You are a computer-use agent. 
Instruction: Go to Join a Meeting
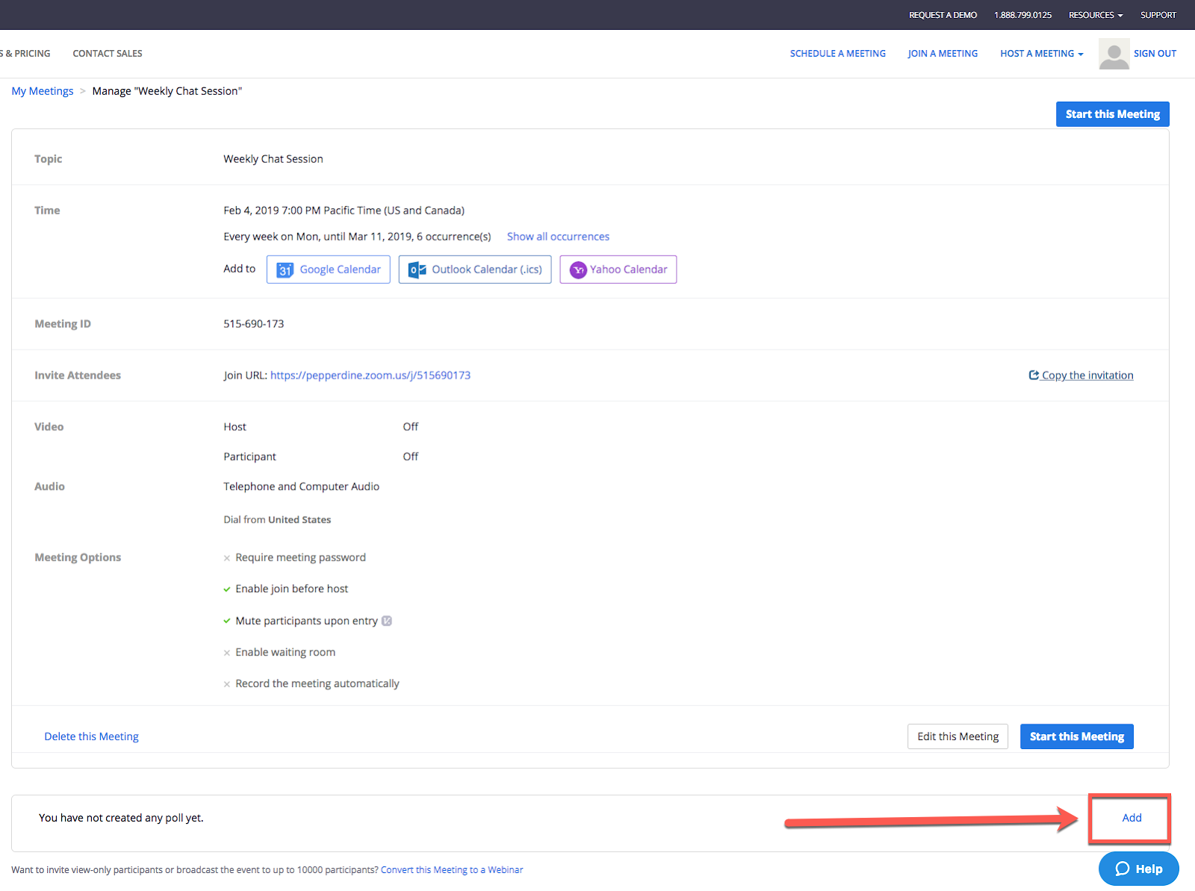(943, 54)
